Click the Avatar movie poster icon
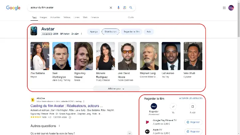The height and width of the screenshot is (135, 240). [34, 31]
